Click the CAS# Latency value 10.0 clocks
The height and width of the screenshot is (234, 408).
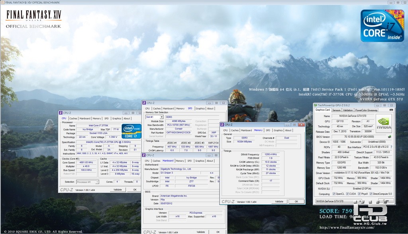pos(271,162)
